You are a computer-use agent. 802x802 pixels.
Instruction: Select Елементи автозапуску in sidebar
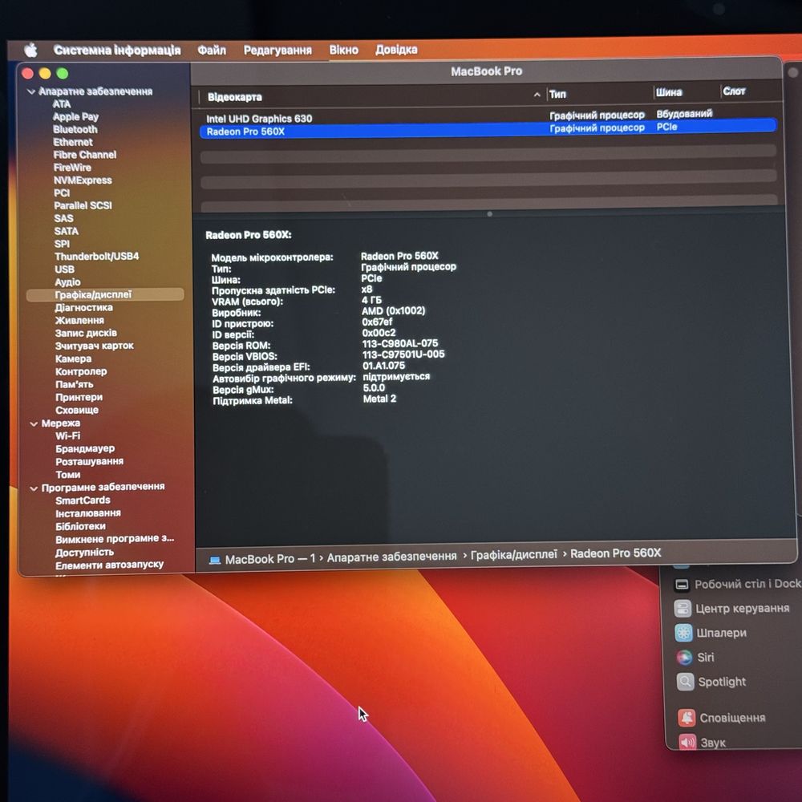tap(109, 565)
